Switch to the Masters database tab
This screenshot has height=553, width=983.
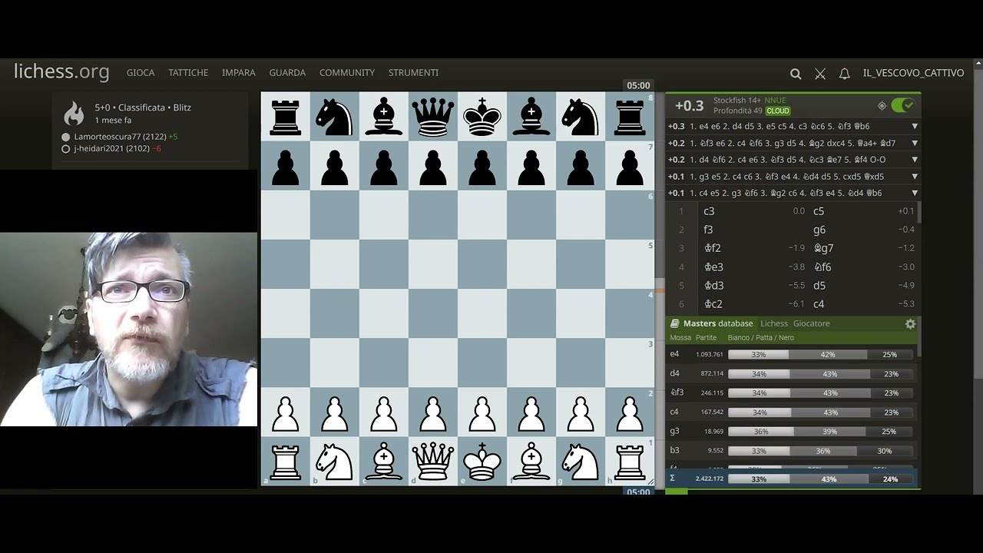[718, 323]
